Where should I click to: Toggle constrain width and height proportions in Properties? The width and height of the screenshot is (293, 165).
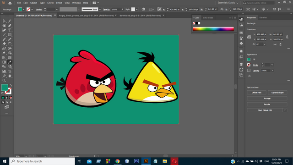click(287, 37)
